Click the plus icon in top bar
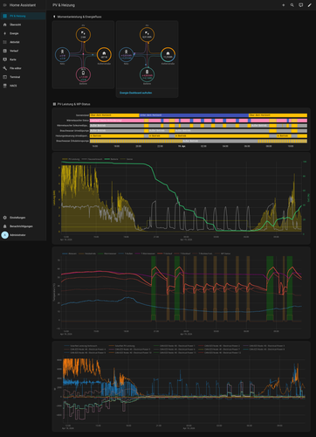Viewport: 316px width, 437px height. 284,5
